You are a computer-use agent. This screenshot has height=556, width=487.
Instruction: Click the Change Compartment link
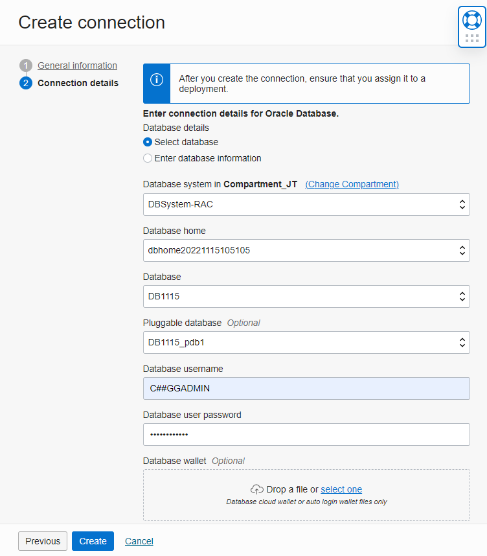(x=352, y=184)
